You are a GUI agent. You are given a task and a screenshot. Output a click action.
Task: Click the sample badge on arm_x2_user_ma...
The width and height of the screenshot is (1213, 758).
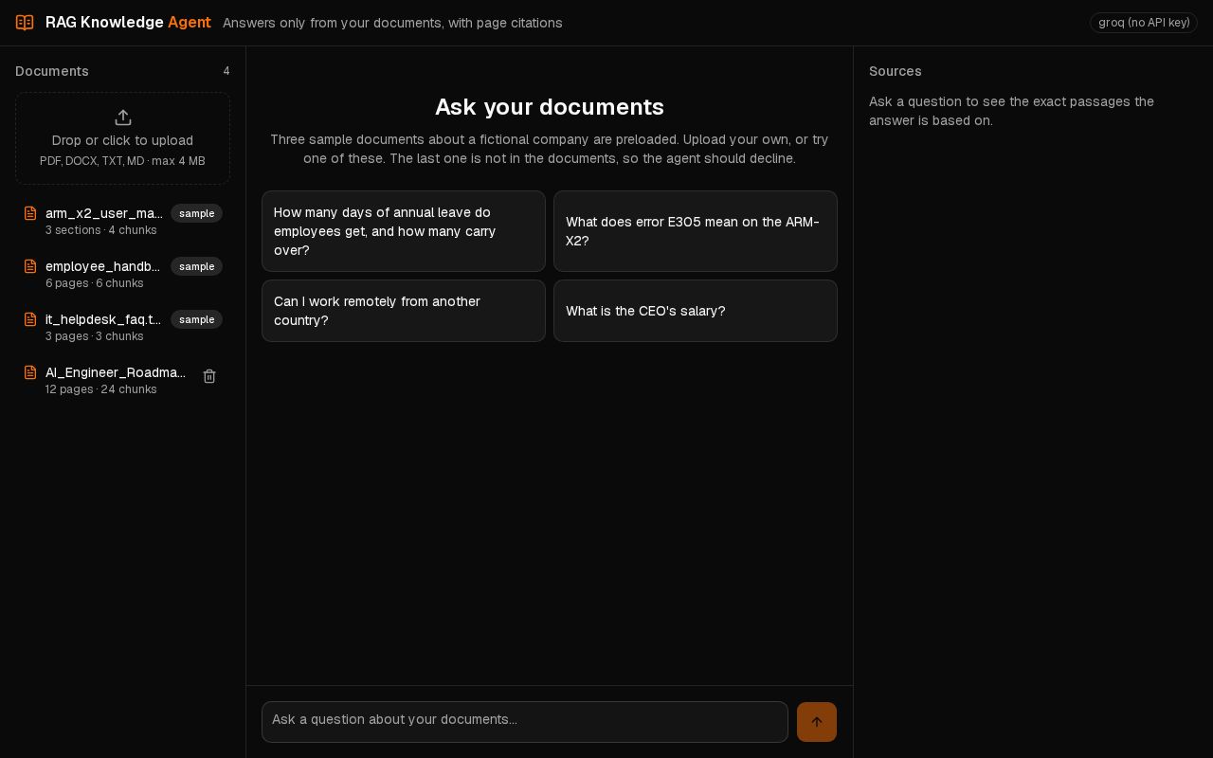(197, 213)
